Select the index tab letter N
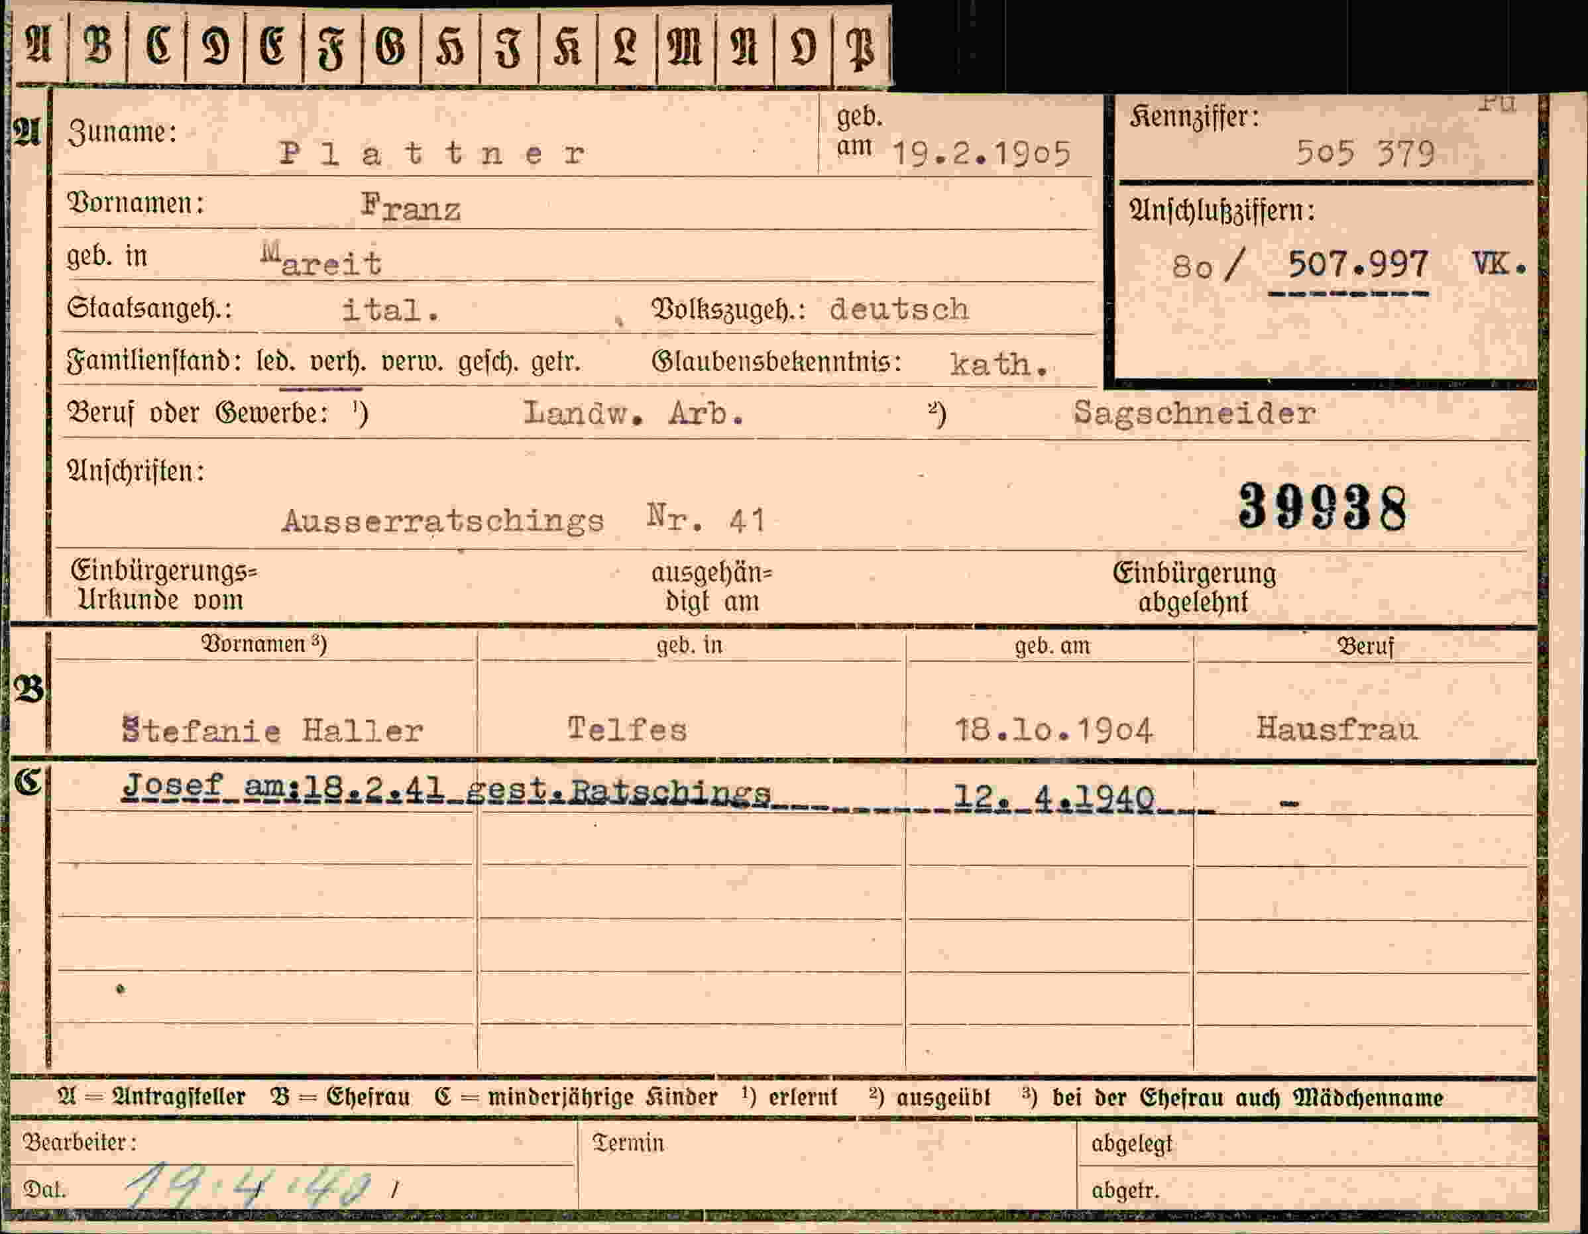Screen dimensions: 1588x1234 tap(744, 46)
